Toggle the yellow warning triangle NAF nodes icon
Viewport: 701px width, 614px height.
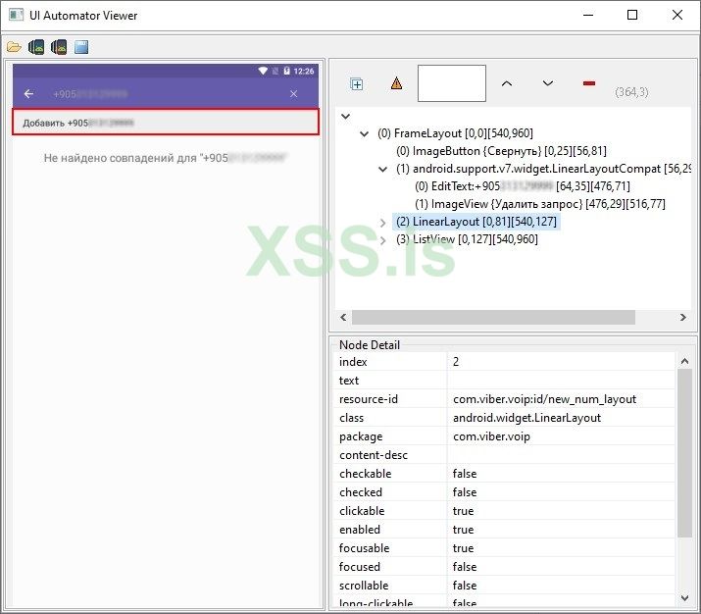(396, 83)
